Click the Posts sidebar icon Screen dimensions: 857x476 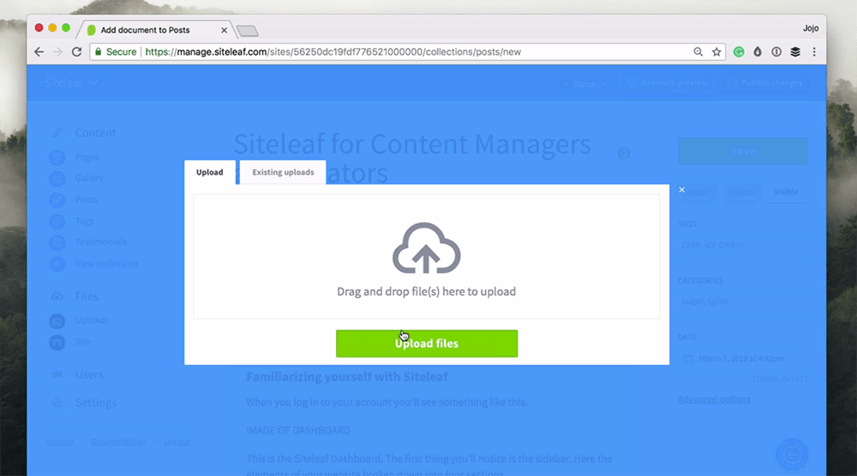[57, 199]
